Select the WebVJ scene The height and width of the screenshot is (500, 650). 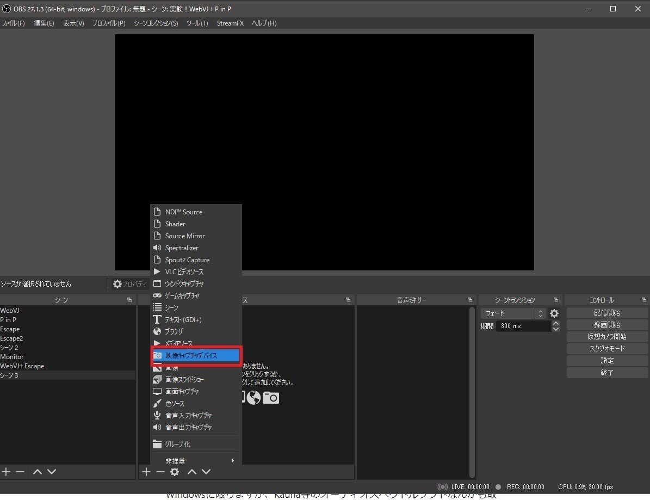67,311
